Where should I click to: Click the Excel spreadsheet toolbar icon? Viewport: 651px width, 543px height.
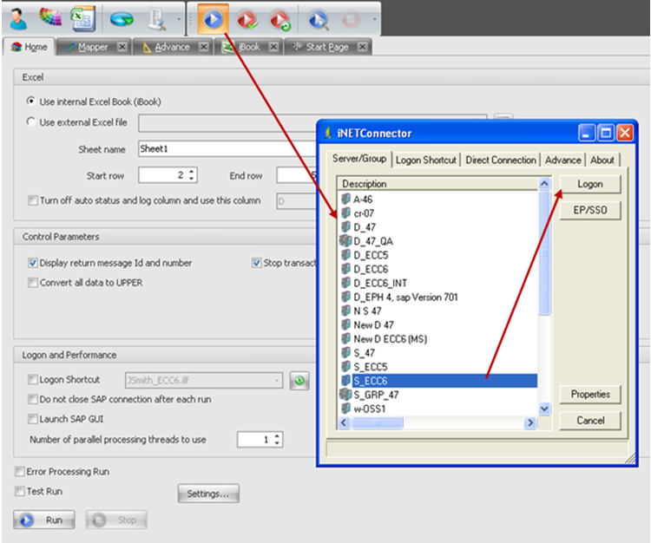82,17
